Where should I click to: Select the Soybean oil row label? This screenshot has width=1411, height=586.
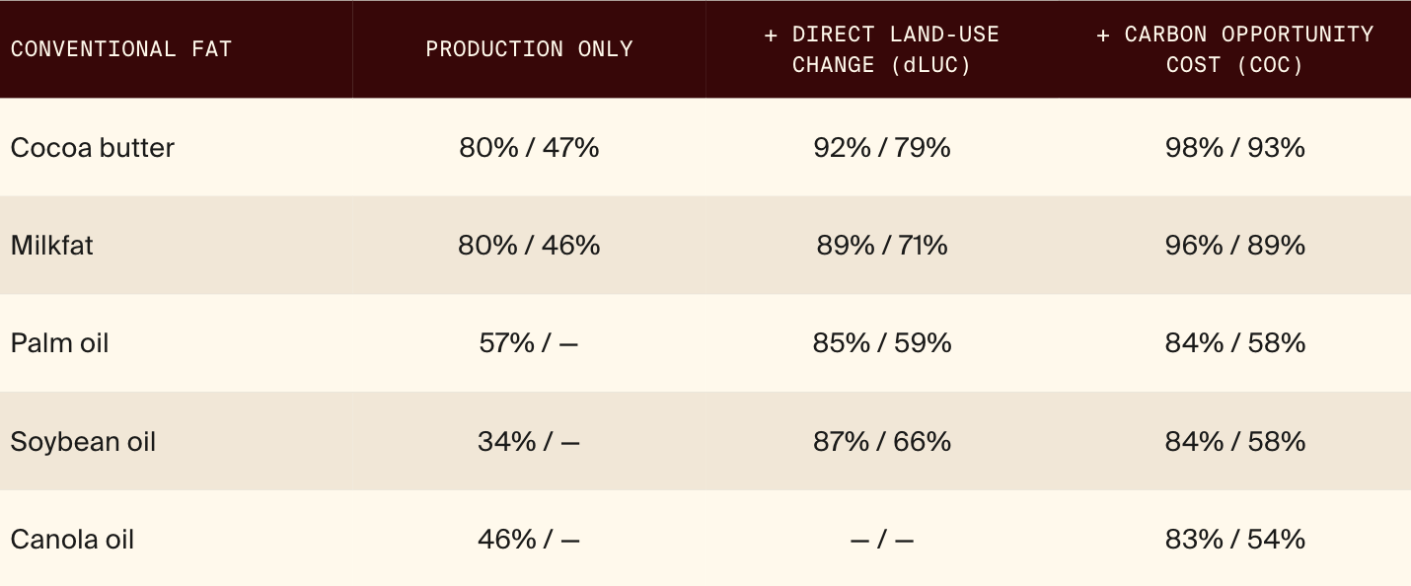[84, 441]
